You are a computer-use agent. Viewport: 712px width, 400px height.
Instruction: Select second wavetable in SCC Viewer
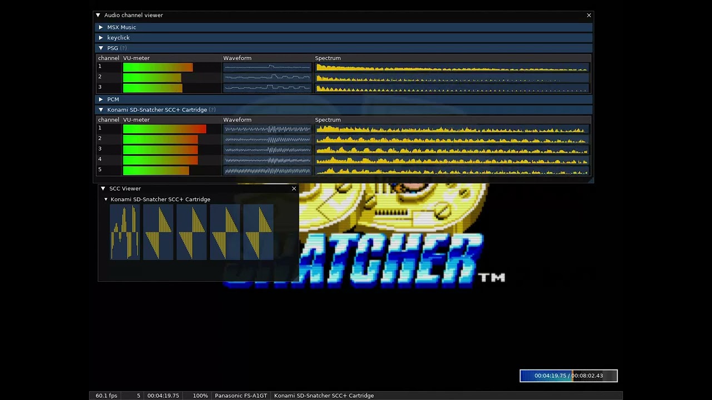click(159, 232)
